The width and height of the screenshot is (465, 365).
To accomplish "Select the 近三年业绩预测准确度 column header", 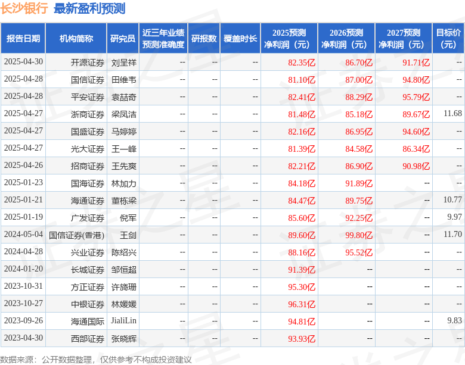I will coord(163,39).
